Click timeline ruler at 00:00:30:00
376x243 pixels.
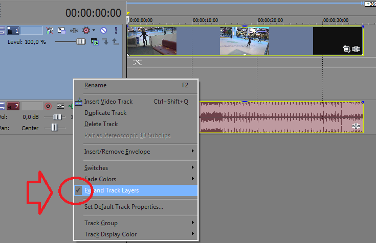click(336, 20)
